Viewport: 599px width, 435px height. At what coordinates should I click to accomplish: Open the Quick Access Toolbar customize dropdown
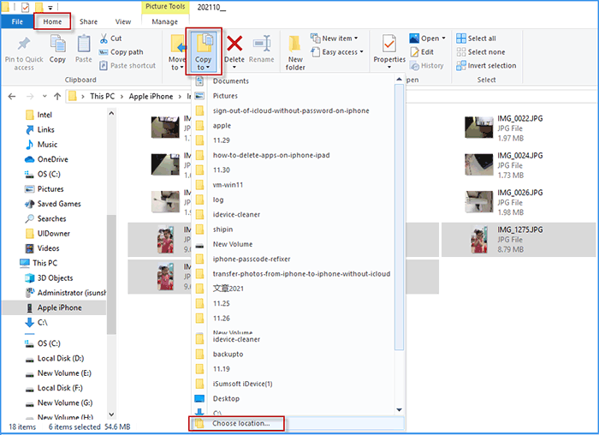point(50,7)
